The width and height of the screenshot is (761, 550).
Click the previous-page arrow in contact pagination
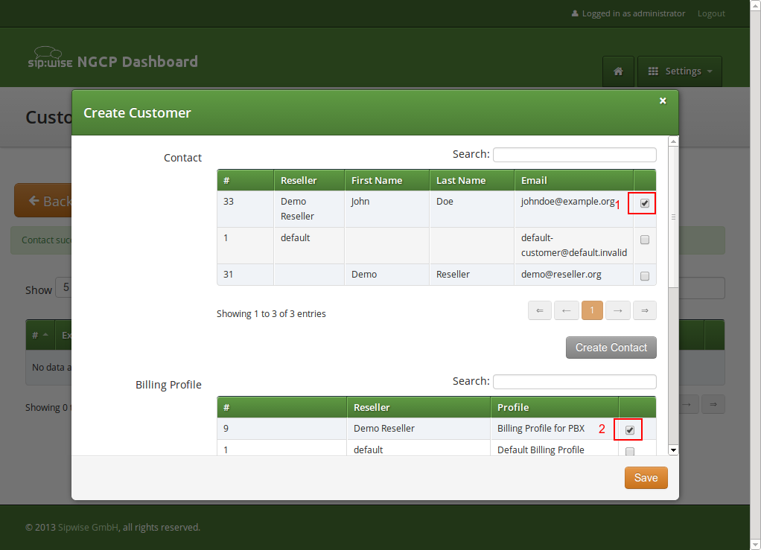click(x=565, y=310)
